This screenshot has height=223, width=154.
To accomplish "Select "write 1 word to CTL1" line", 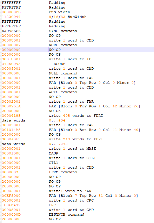I will (72, 158).
